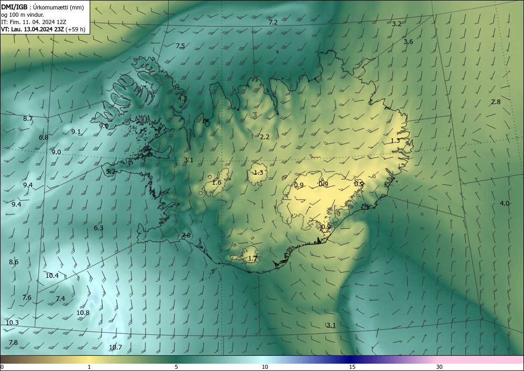Click the title text 'DMI/IGB : Úrkomumætti (mm)'
The width and height of the screenshot is (524, 371).
42,7
